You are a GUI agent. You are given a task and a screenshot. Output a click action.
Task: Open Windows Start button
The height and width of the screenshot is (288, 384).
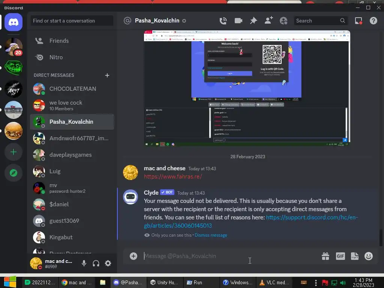10,282
